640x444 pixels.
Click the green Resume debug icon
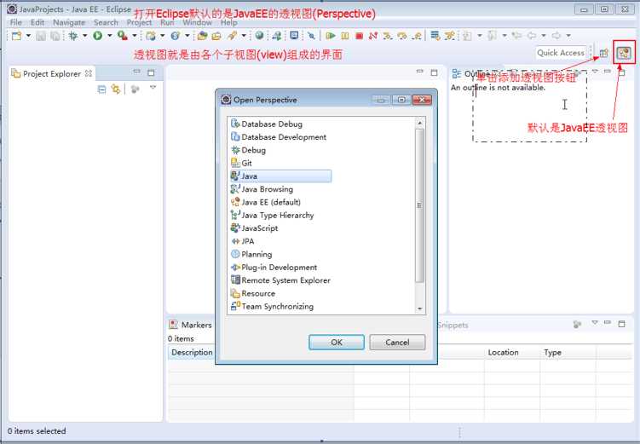331,36
